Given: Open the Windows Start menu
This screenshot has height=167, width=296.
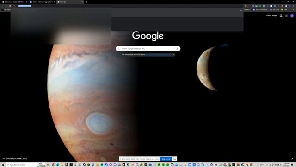Looking at the screenshot, I should [3, 165].
